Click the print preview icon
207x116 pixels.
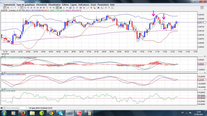[102, 8]
